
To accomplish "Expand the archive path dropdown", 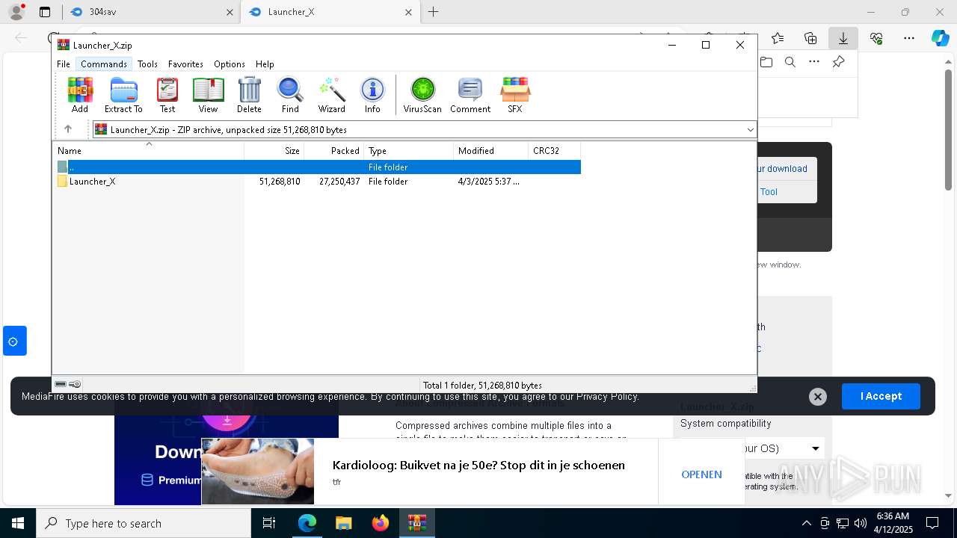I will click(750, 129).
